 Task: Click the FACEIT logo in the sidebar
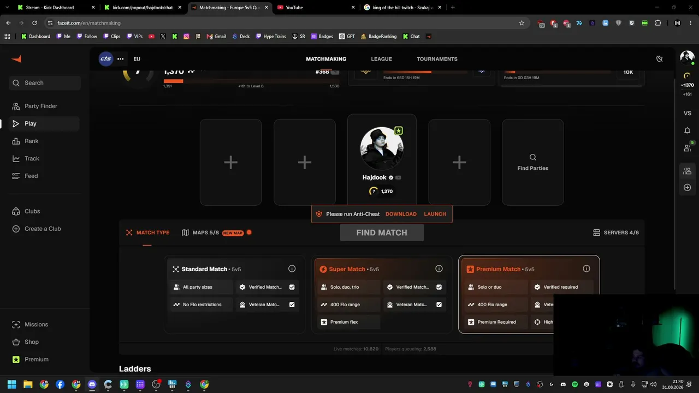(16, 59)
